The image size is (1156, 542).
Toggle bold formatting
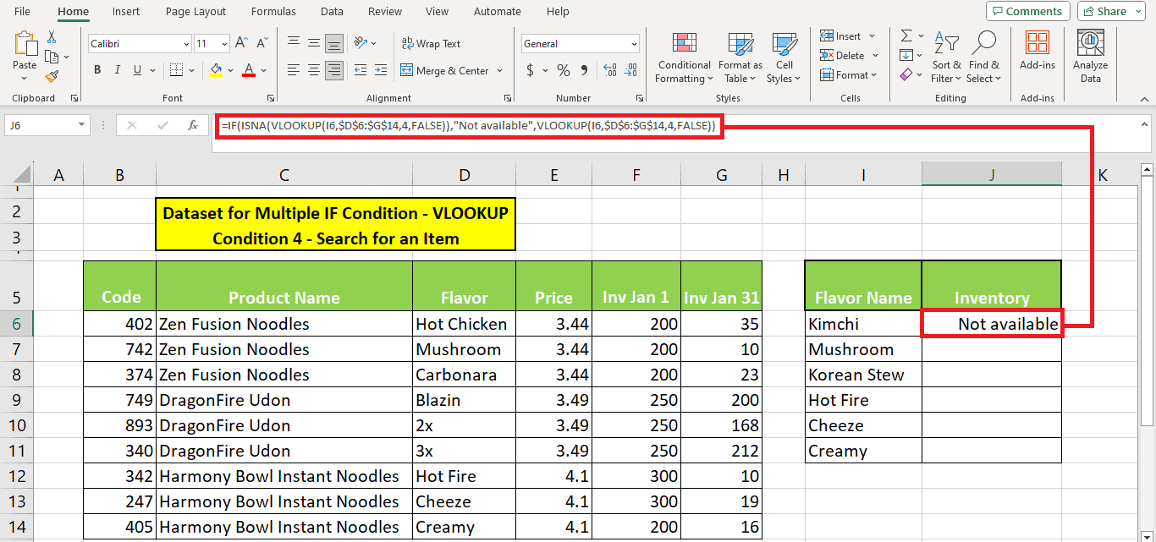tap(97, 69)
